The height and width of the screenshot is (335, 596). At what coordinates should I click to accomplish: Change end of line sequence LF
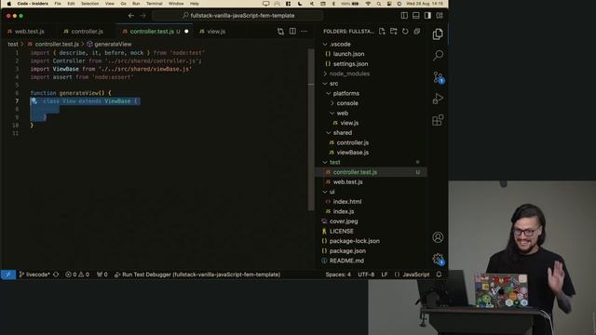coord(385,275)
